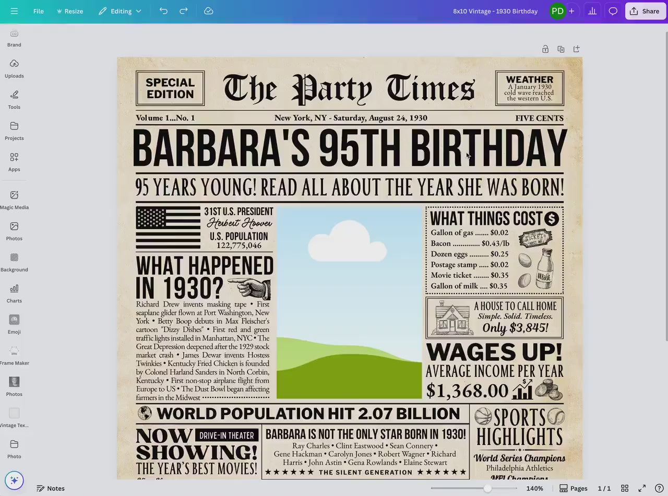Open the Editing mode dropdown
Image resolution: width=668 pixels, height=496 pixels.
tap(120, 11)
